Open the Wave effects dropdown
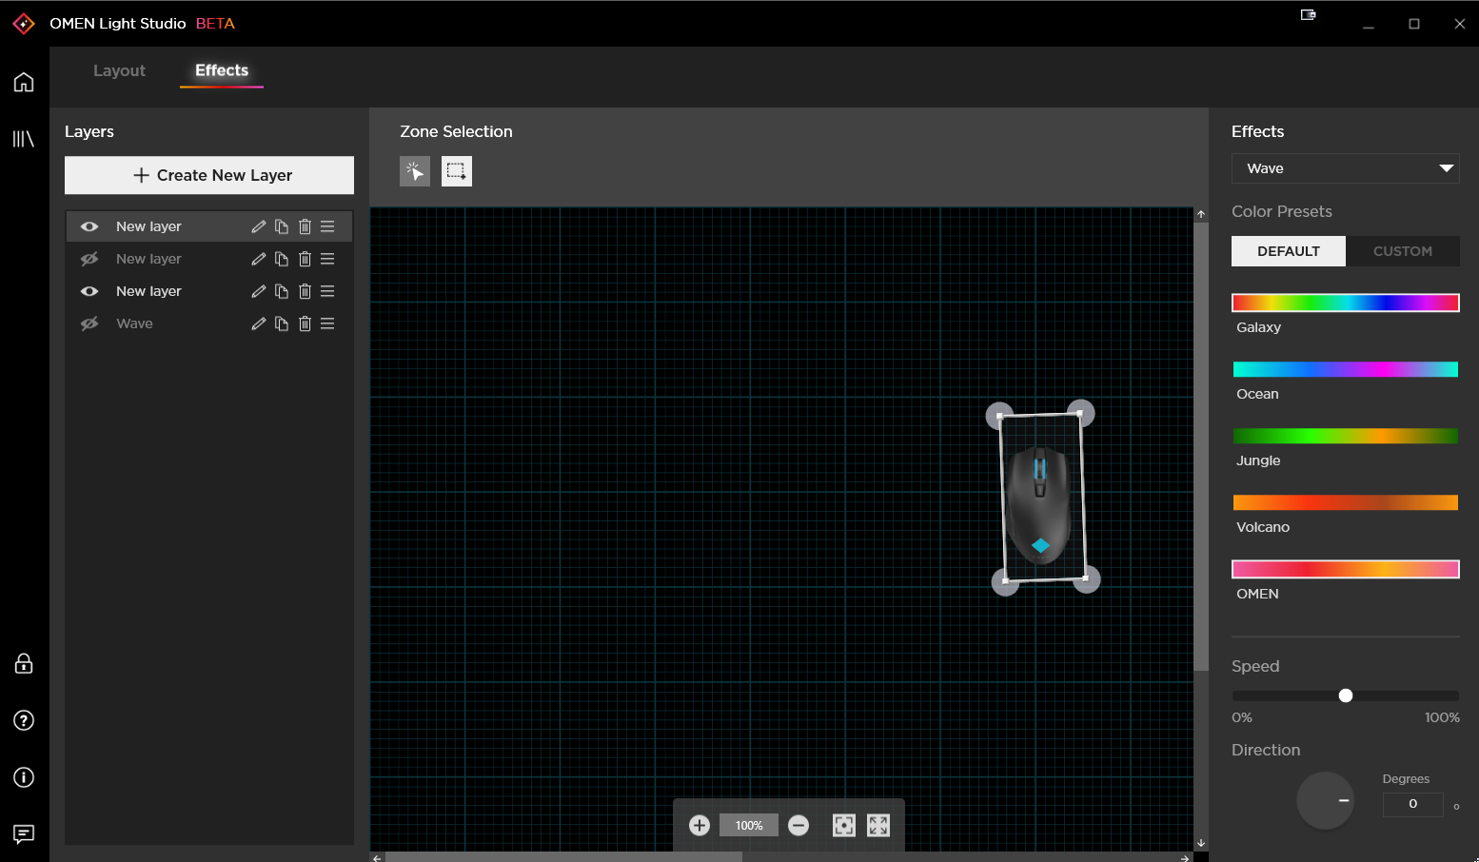 click(x=1346, y=168)
